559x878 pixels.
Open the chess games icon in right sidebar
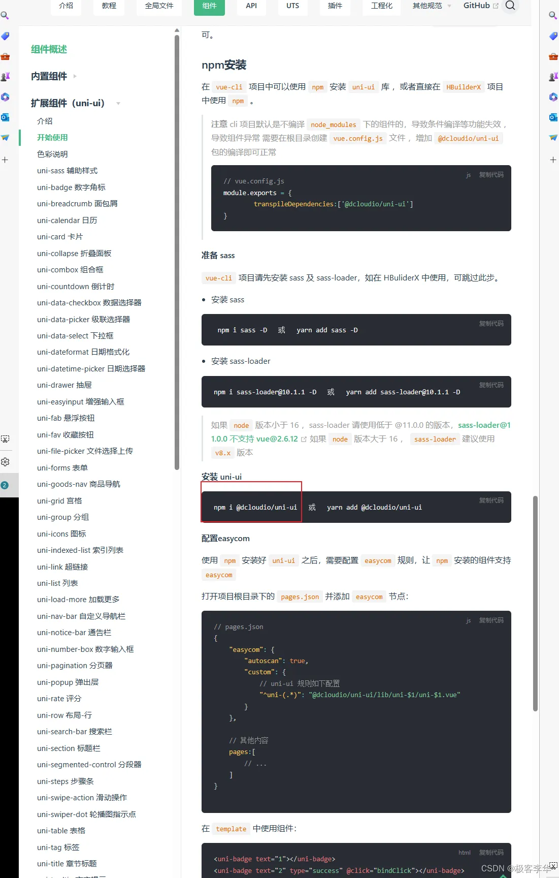(x=553, y=77)
